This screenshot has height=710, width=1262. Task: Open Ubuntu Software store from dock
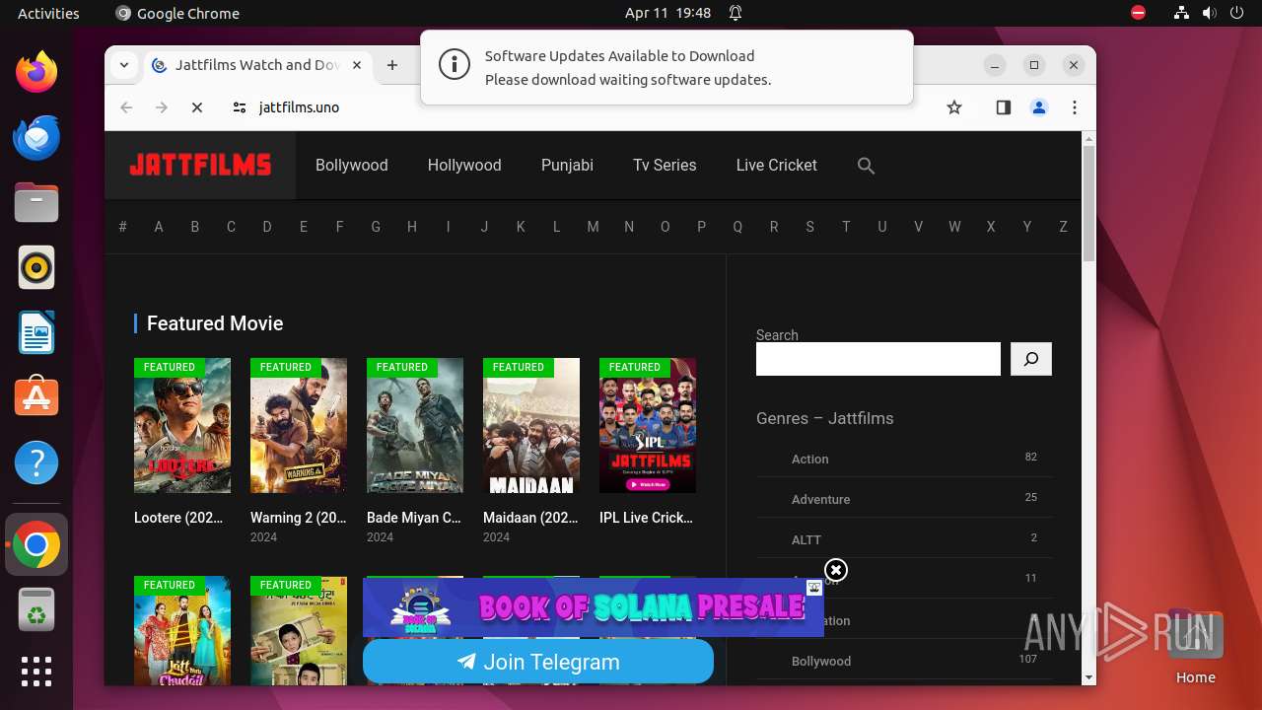point(36,397)
